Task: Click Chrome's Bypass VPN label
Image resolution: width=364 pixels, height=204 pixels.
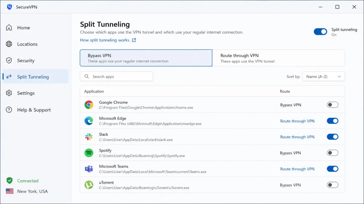Action: coord(291,105)
